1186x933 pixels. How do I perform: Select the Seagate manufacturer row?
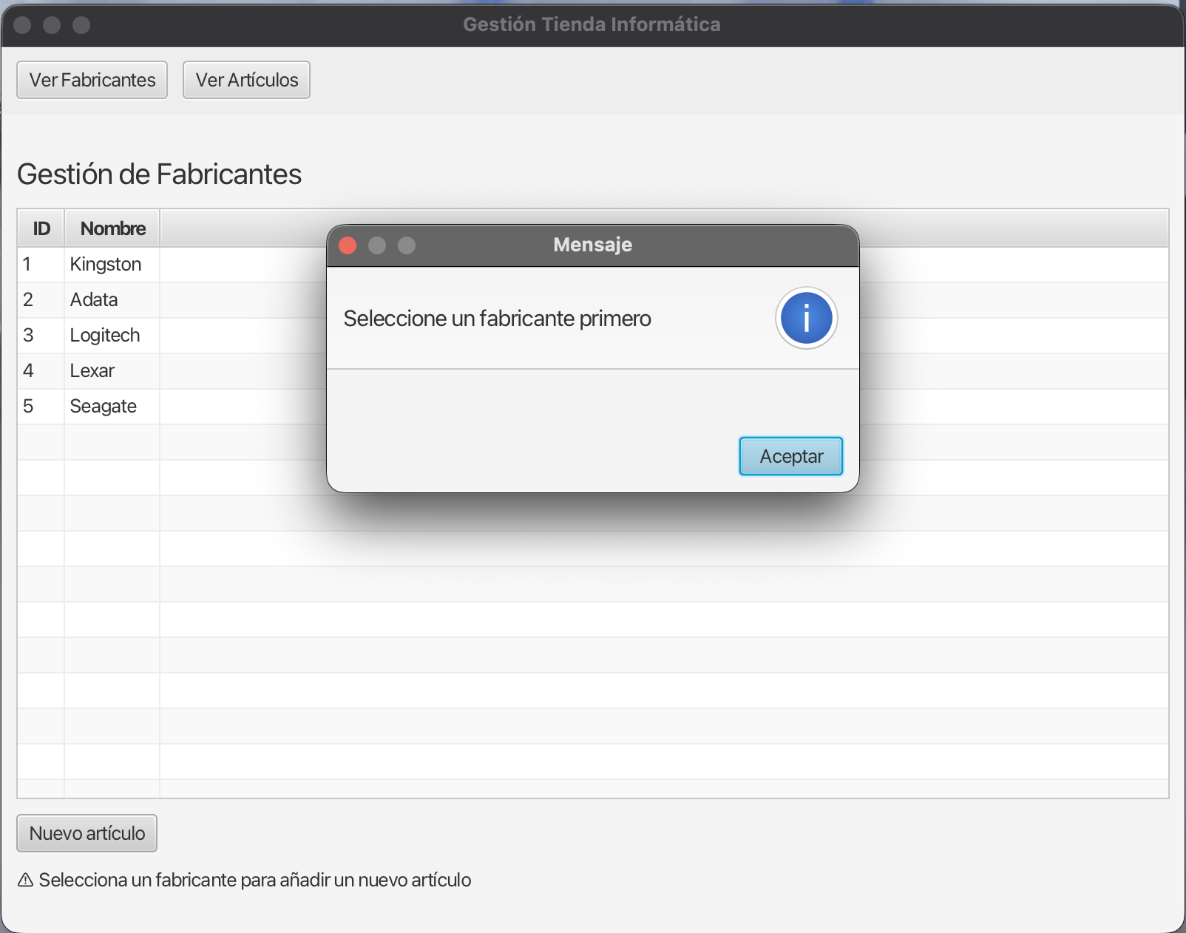click(x=593, y=407)
